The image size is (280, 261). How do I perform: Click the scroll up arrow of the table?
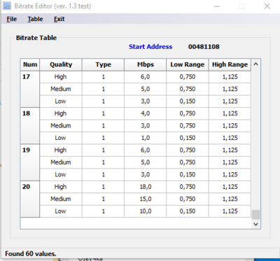(x=255, y=64)
